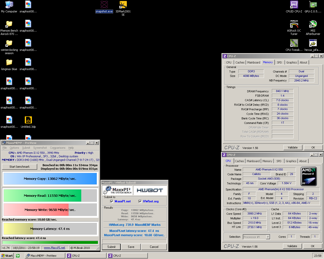
Task: Click the HWbot.org 739.9 MaxxMEM² Marks text
Action: (135, 225)
